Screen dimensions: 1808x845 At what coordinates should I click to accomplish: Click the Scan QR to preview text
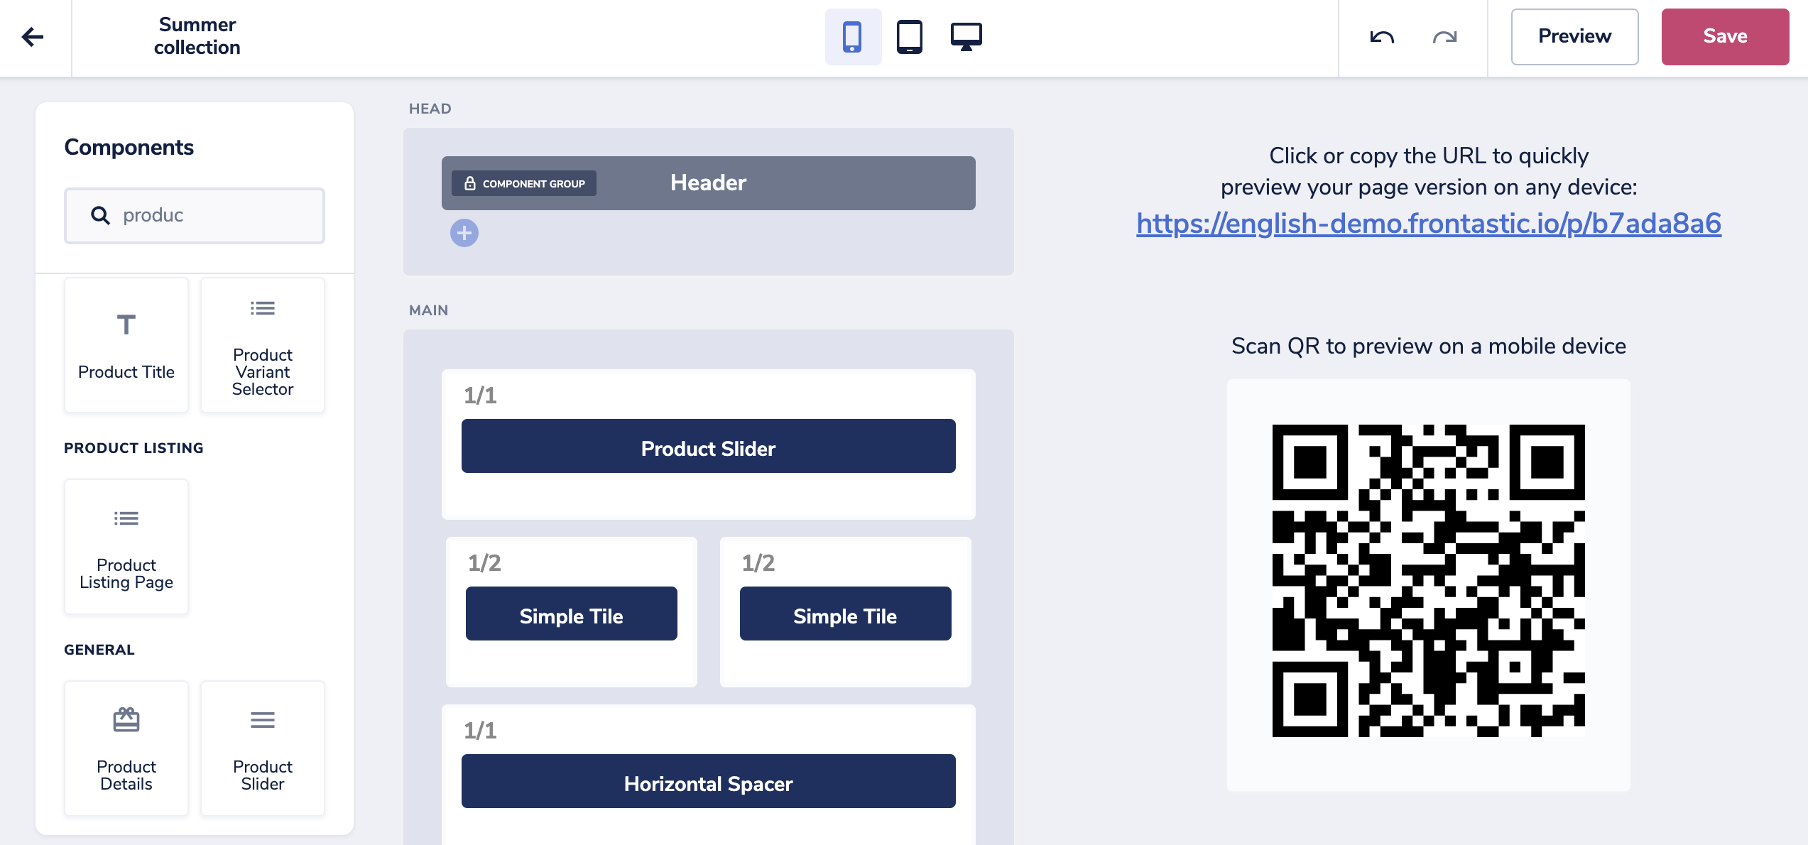[x=1429, y=346]
